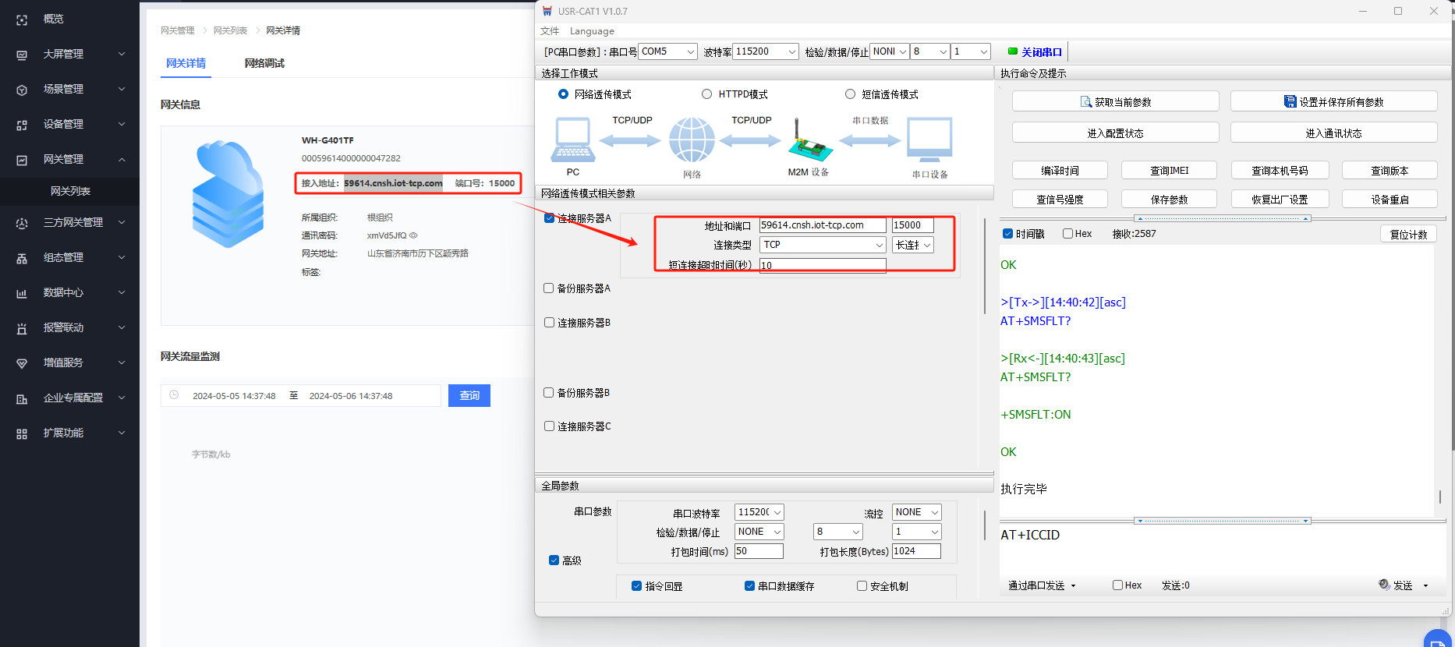Enable Hex checkbox next to 时间戳
The height and width of the screenshot is (647, 1455).
(x=1067, y=234)
